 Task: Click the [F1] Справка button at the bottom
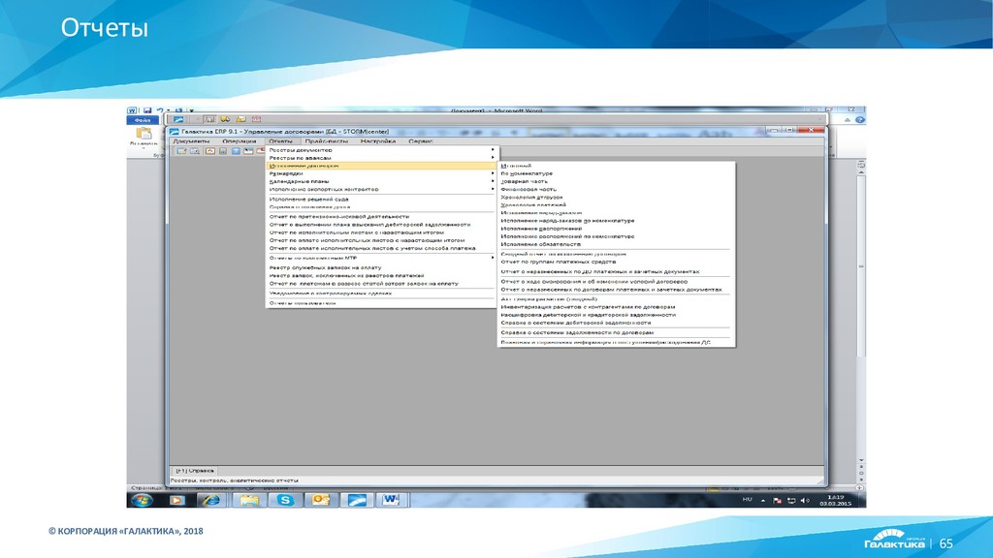[194, 471]
